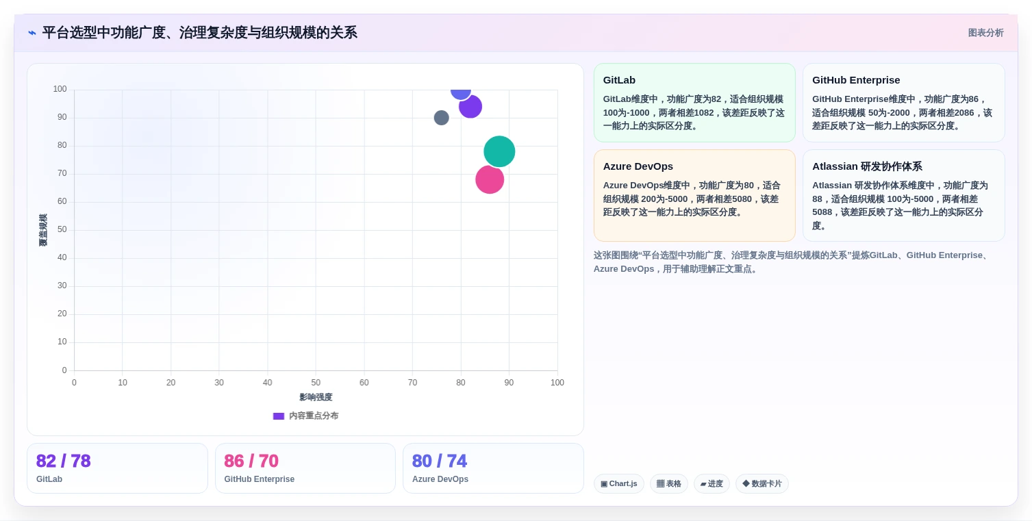Click the 内容重点分布 legend text
The height and width of the screenshot is (521, 1032).
click(314, 416)
